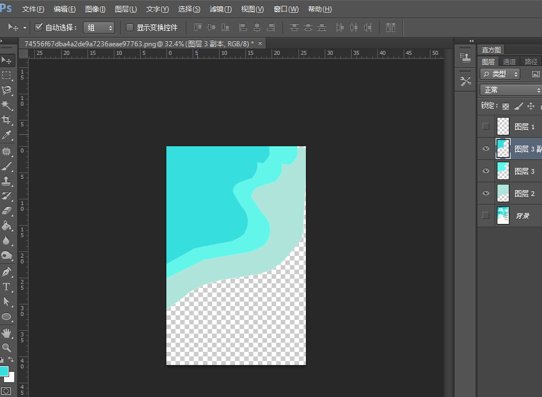Switch to the 通道 tab

(509, 62)
